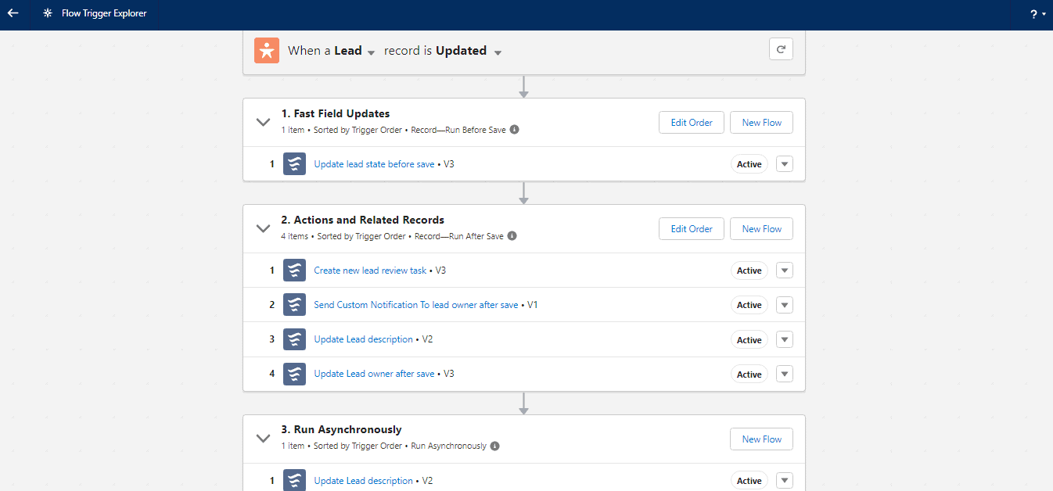Image resolution: width=1053 pixels, height=491 pixels.
Task: Click the record-triggered flow icon in the header
Action: [266, 50]
